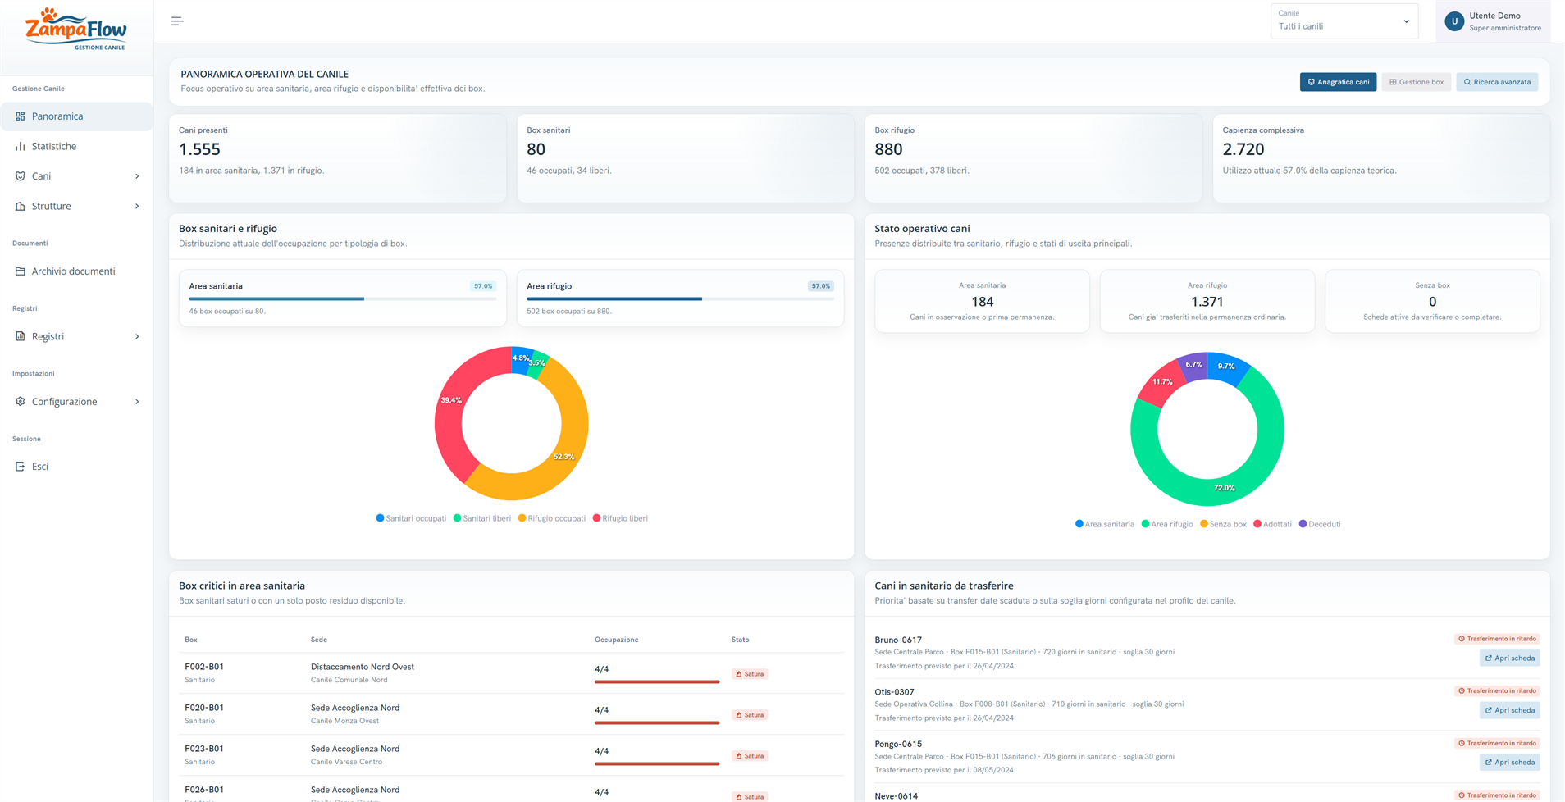Click the Box rifugio 880 card
The image size is (1565, 802).
coord(1033,158)
